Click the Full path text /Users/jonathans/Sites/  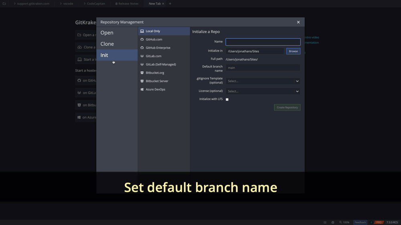coord(242,60)
